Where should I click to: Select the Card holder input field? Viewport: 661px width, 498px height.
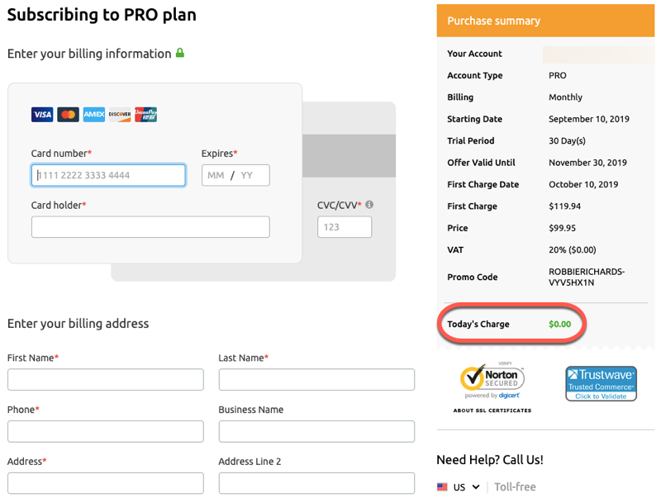[x=150, y=227]
